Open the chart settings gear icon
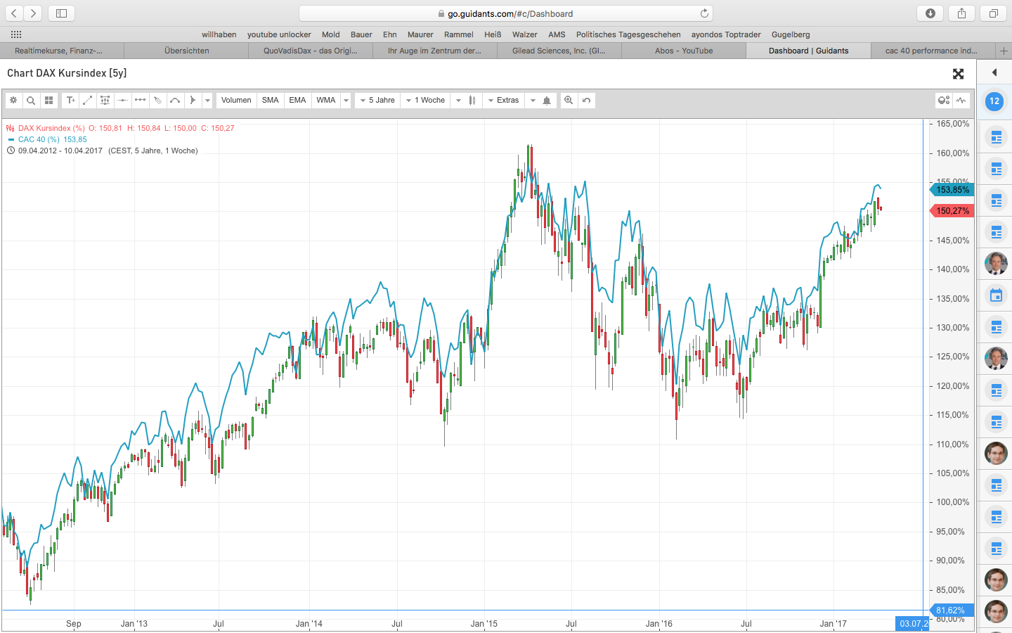Viewport: 1012px width, 633px height. click(14, 100)
